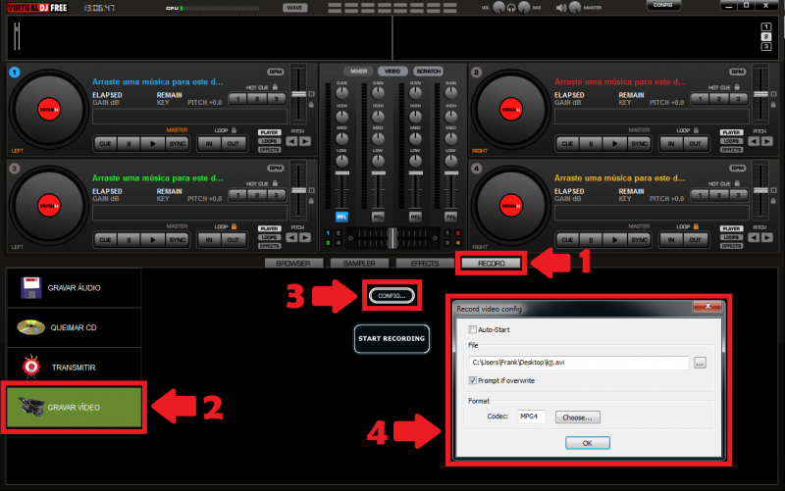Open recording Config button
The width and height of the screenshot is (785, 491).
392,296
